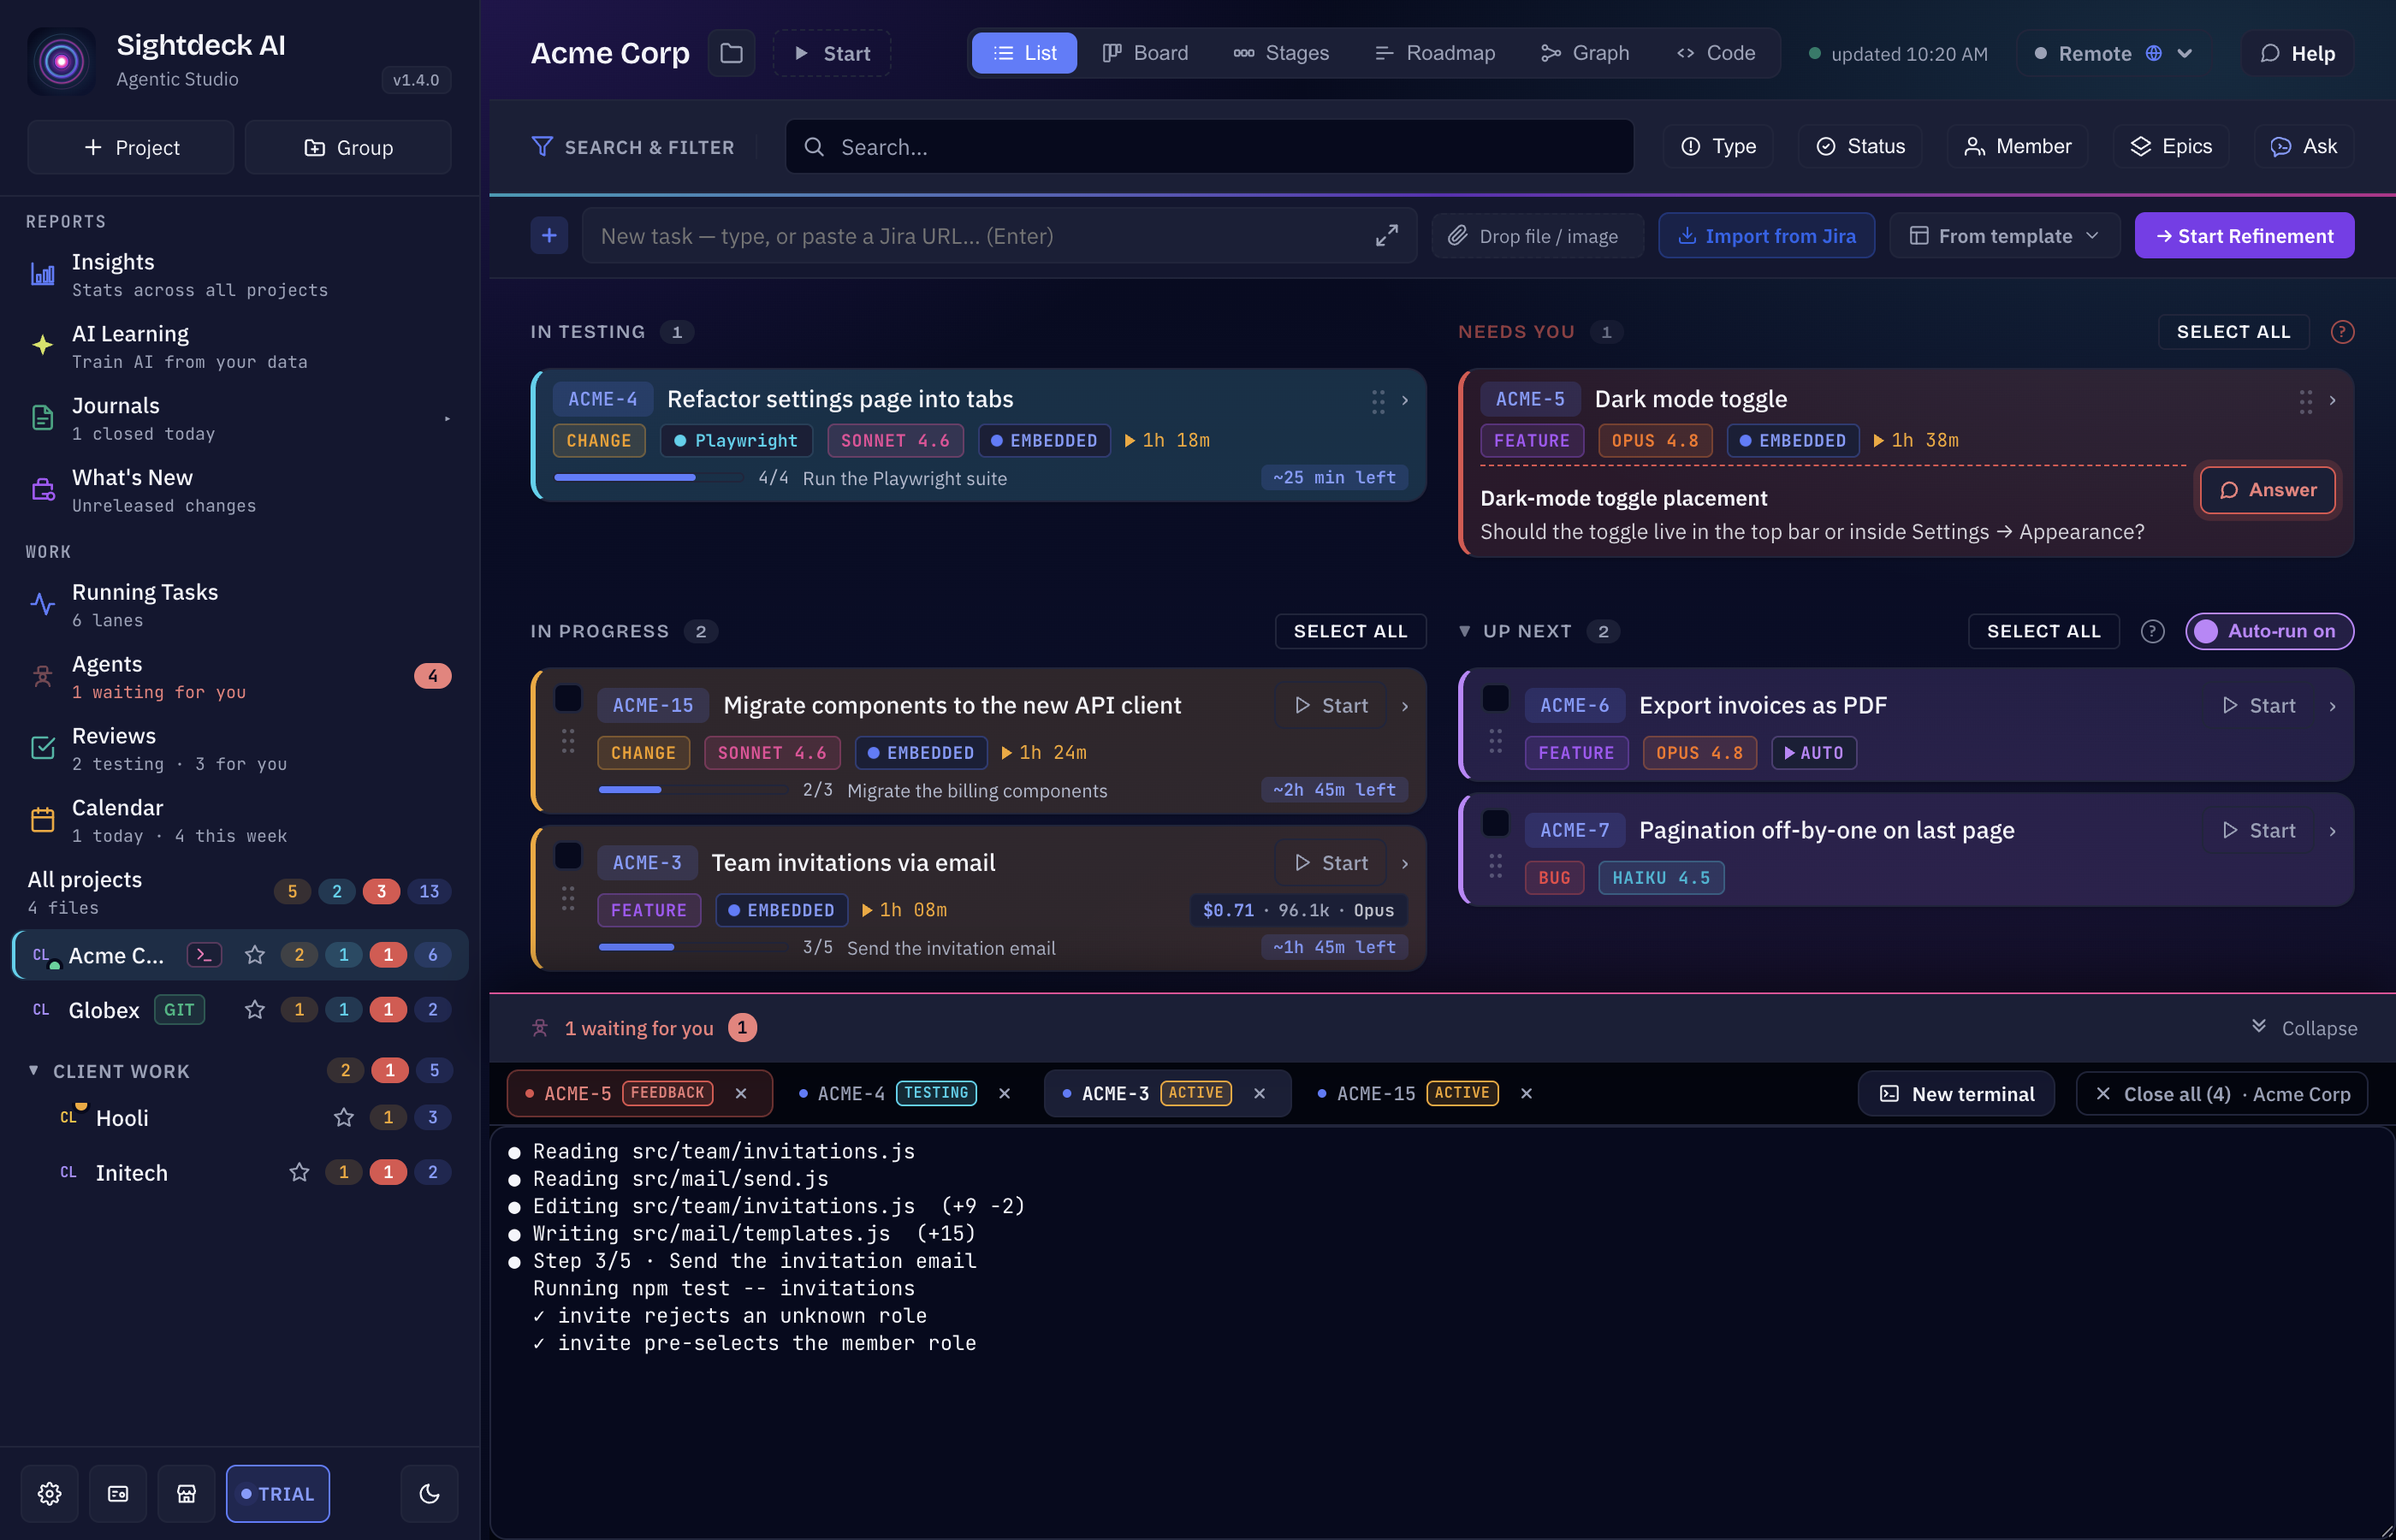Toggle Auto-run on switch
This screenshot has width=2396, height=1540.
click(x=2269, y=631)
